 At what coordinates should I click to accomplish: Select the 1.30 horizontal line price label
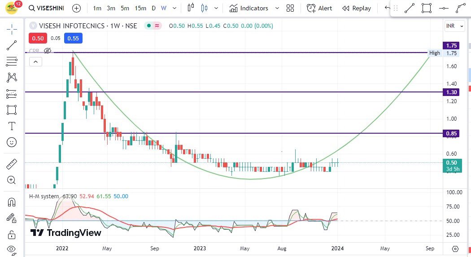[451, 92]
